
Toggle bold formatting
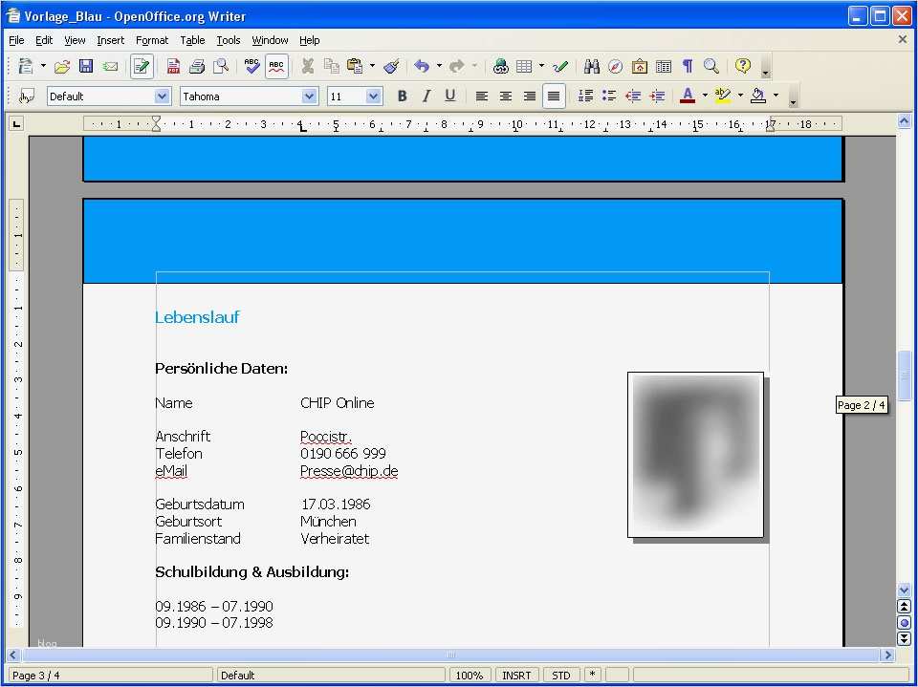[402, 96]
